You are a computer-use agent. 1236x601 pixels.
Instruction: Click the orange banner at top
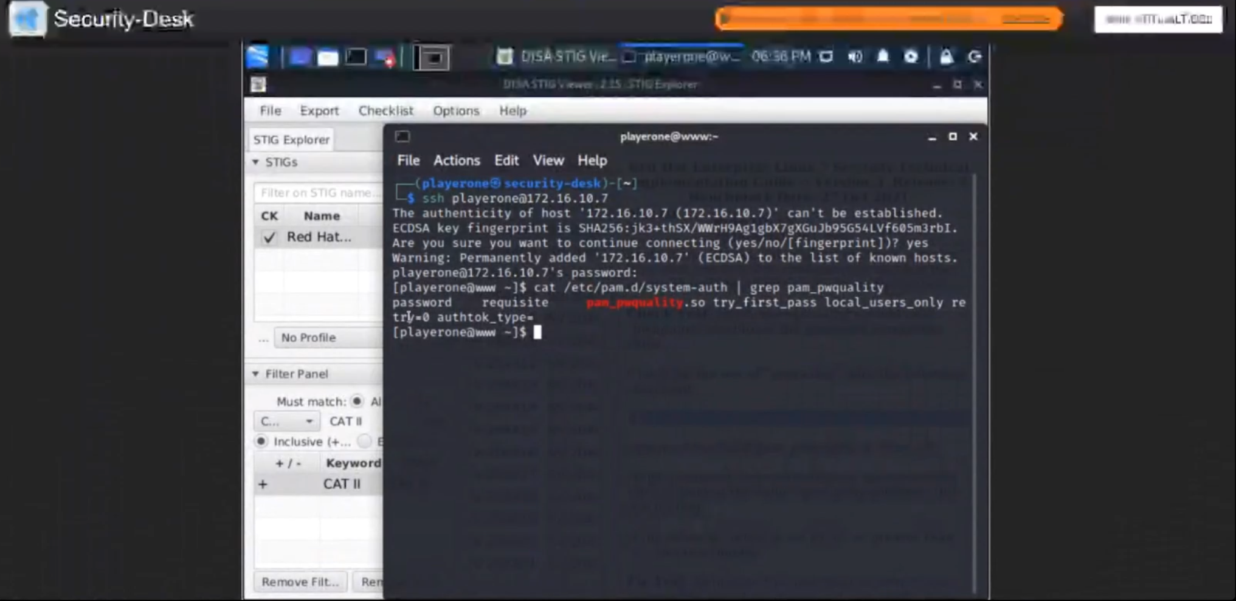(889, 19)
